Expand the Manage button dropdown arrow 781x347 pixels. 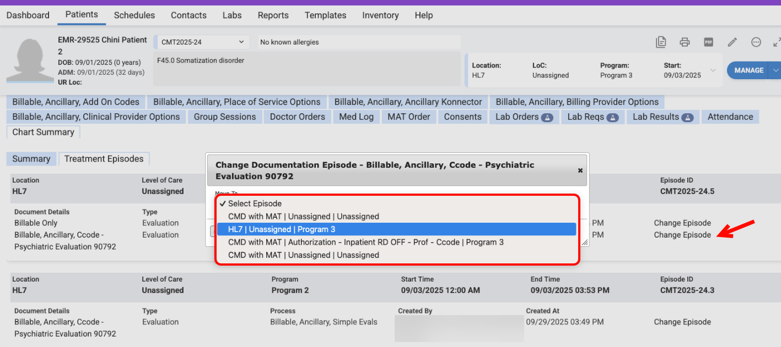775,70
